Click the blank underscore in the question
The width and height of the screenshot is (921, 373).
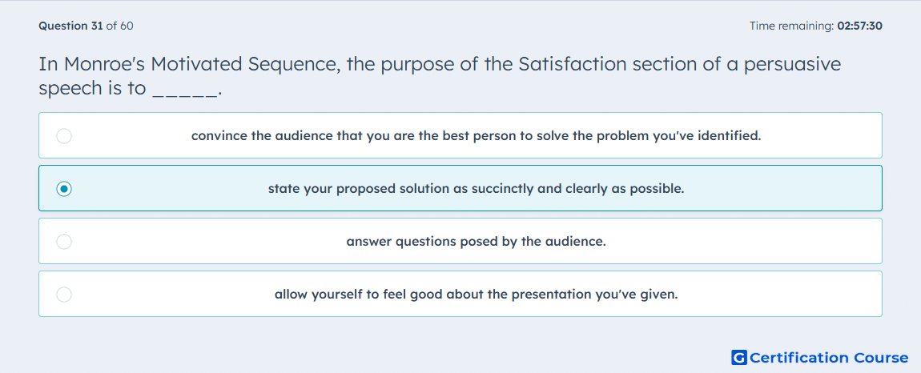point(185,91)
